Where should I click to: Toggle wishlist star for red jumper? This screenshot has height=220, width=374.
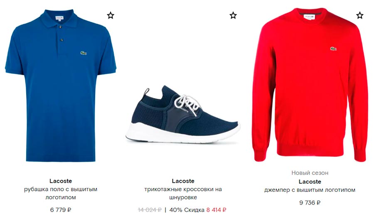[x=360, y=15]
